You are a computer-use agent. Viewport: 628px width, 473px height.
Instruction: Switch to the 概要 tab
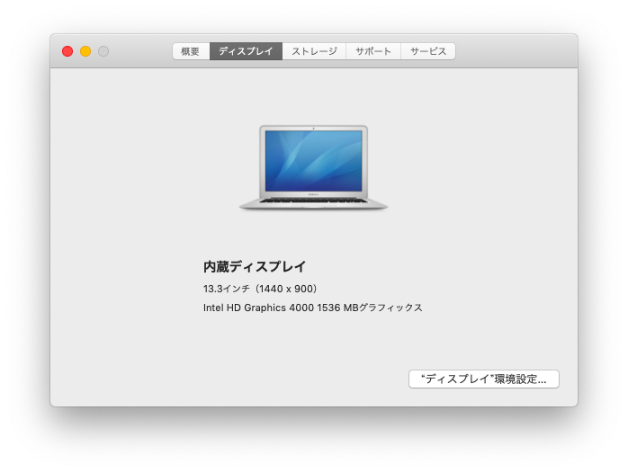point(191,51)
